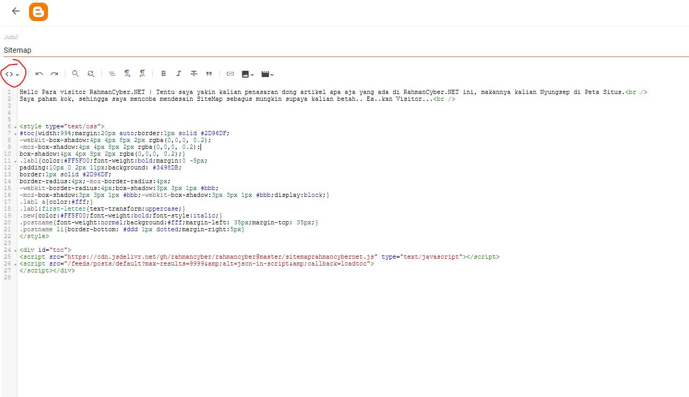Click the '.labl:first-letter' code line

tap(102, 209)
